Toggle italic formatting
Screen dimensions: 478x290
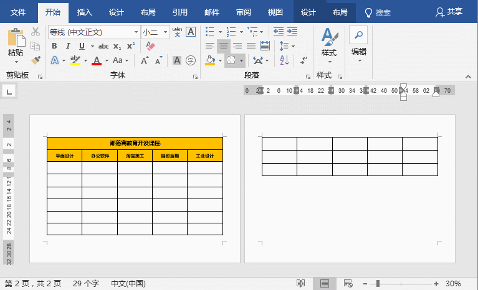[x=67, y=46]
